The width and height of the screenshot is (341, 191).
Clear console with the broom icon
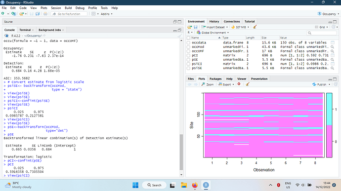point(179,36)
